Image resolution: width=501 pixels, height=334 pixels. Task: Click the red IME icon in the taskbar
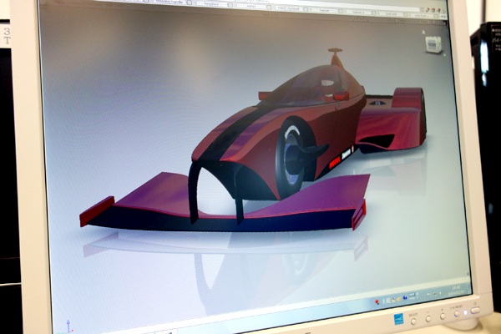point(377,301)
